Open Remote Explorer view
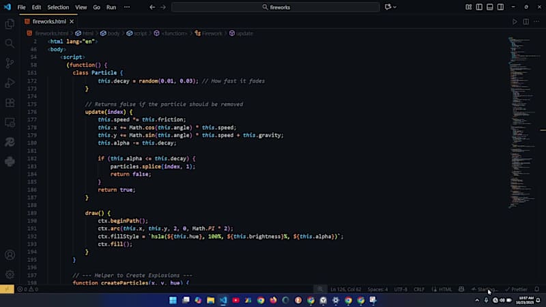This screenshot has height=307, width=546. [x=10, y=122]
